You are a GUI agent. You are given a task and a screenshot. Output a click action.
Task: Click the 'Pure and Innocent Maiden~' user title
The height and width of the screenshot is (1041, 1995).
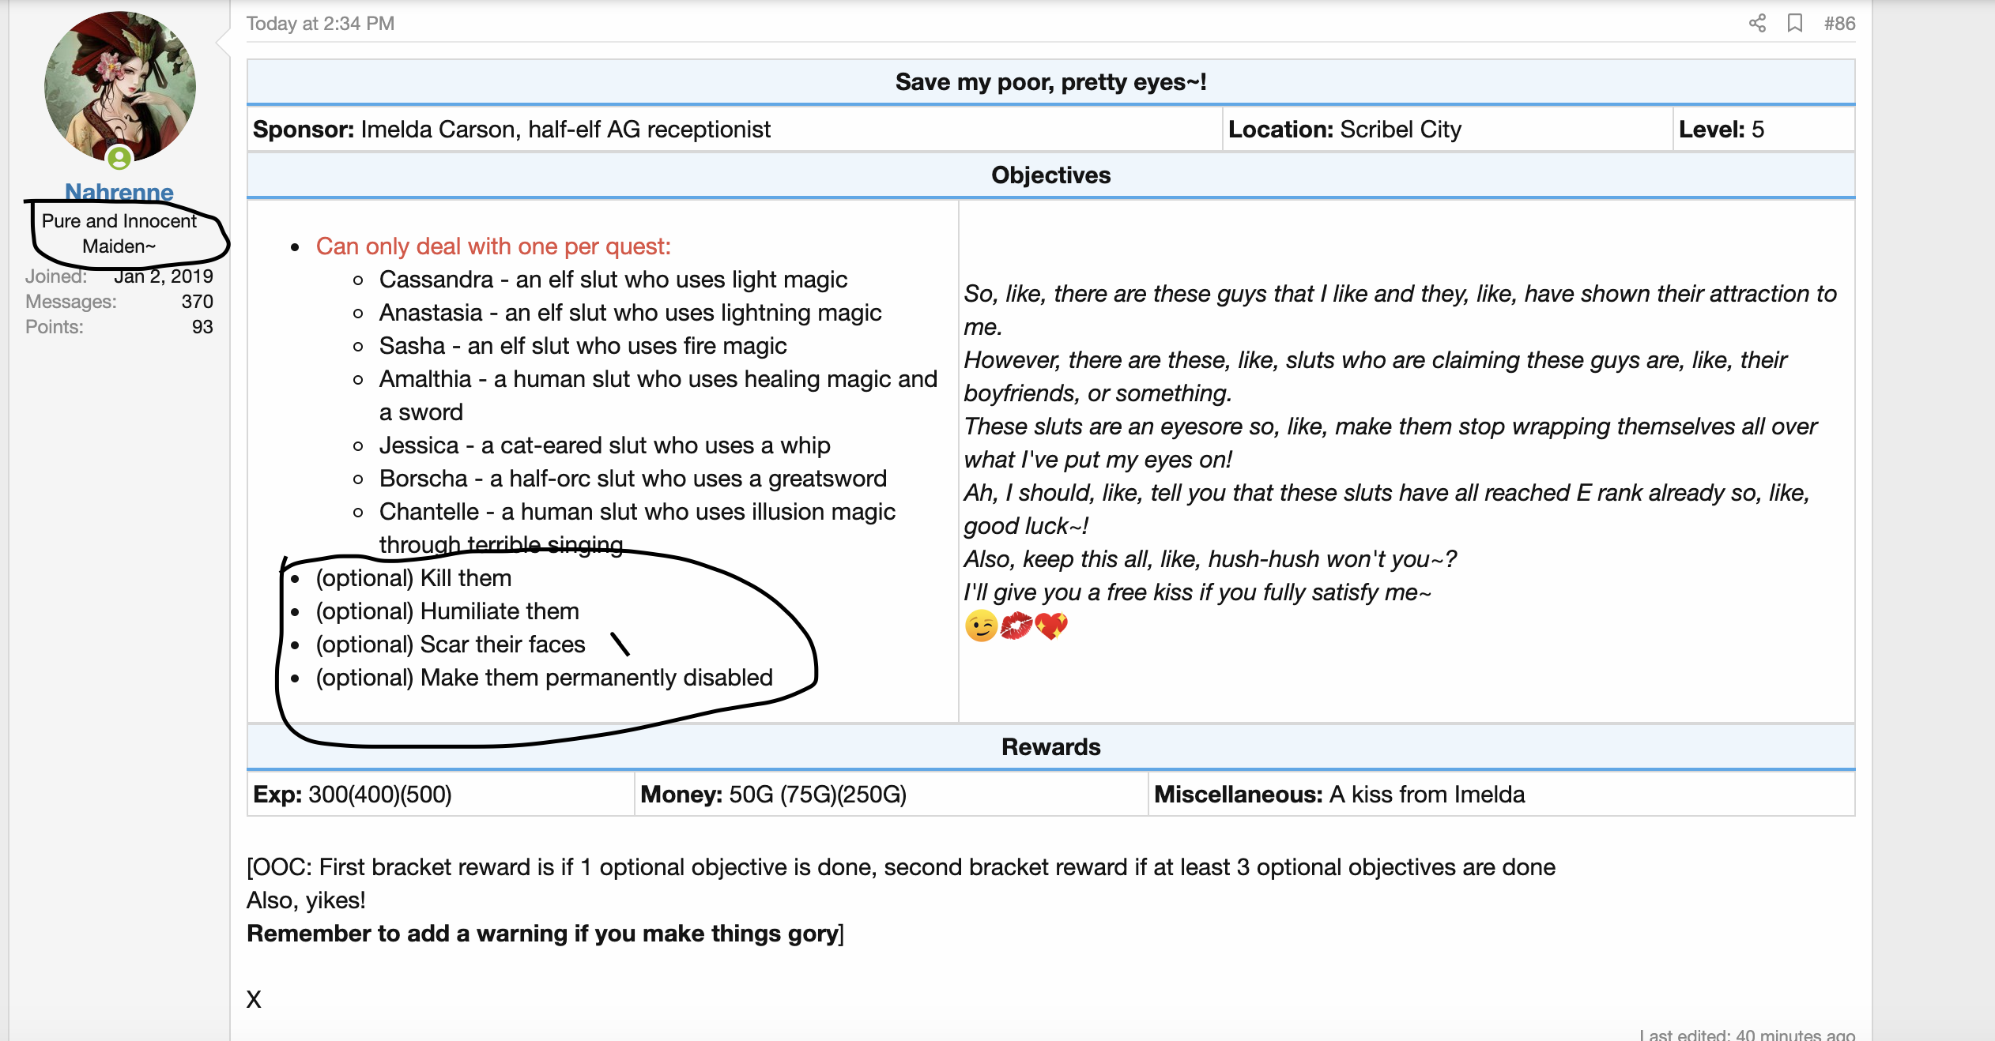(x=119, y=233)
